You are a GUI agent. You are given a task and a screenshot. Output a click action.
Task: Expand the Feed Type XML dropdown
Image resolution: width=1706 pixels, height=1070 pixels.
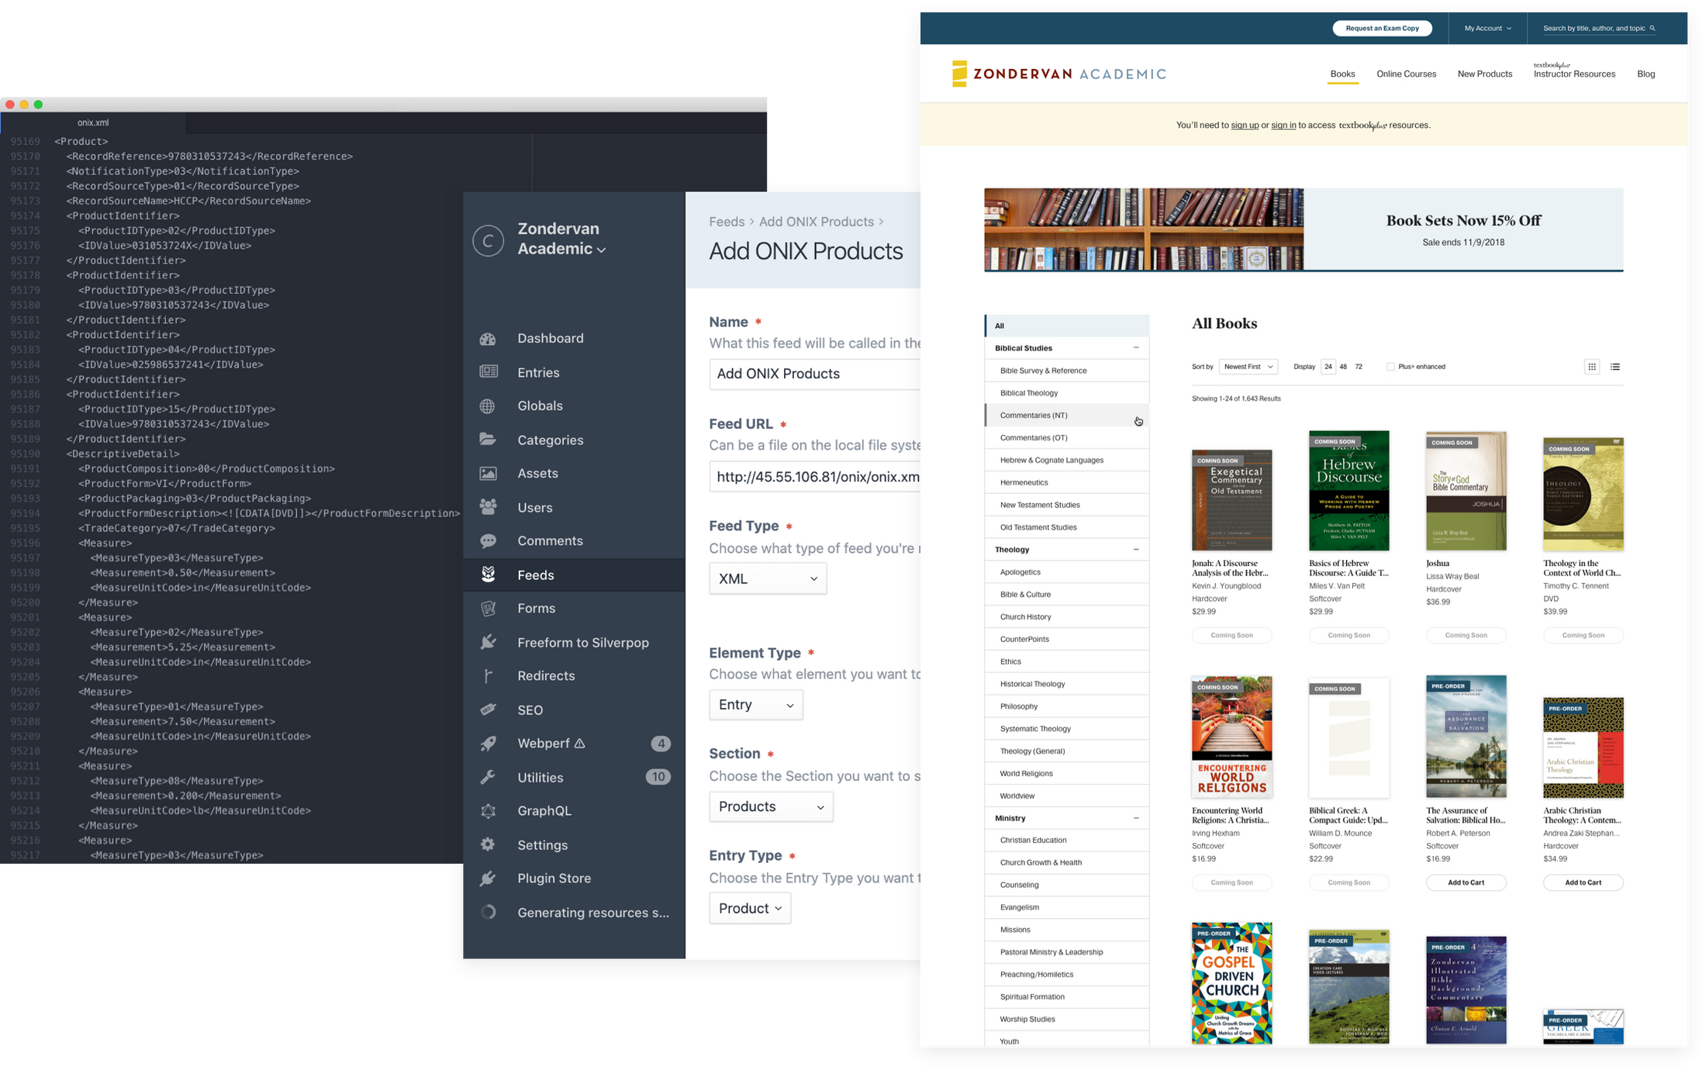(x=768, y=578)
